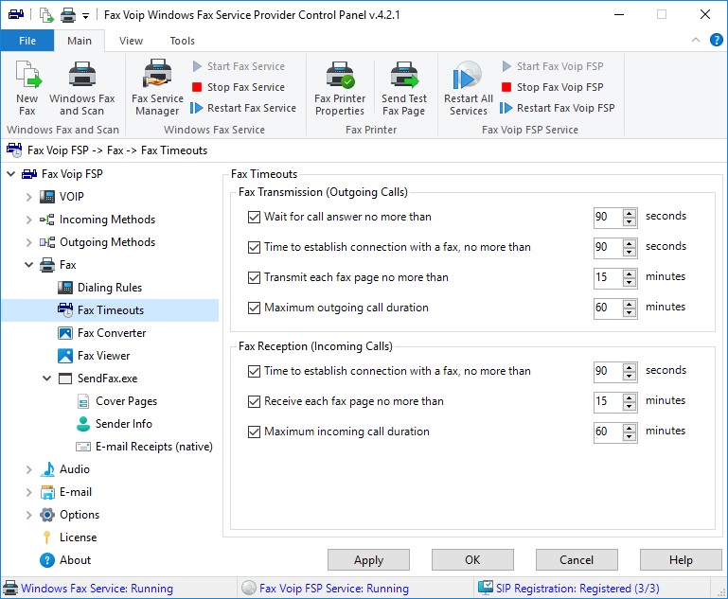Open New Fax from the ribbon
The image size is (728, 599).
(27, 88)
